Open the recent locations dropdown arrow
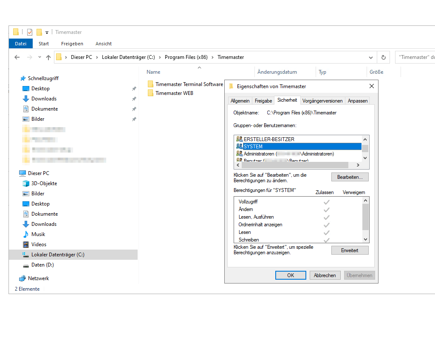This screenshot has width=435, height=339. [40, 57]
